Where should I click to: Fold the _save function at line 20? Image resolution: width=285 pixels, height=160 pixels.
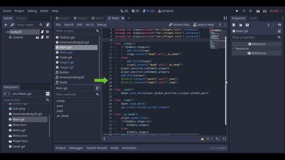[114, 89]
